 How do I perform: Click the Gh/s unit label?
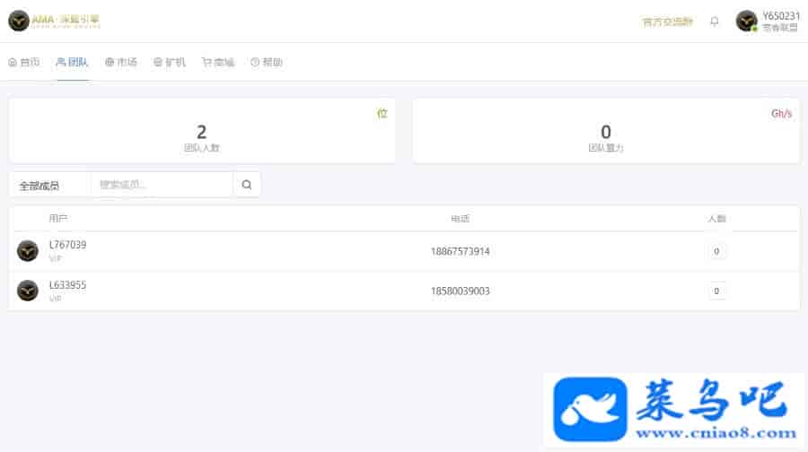pos(781,113)
